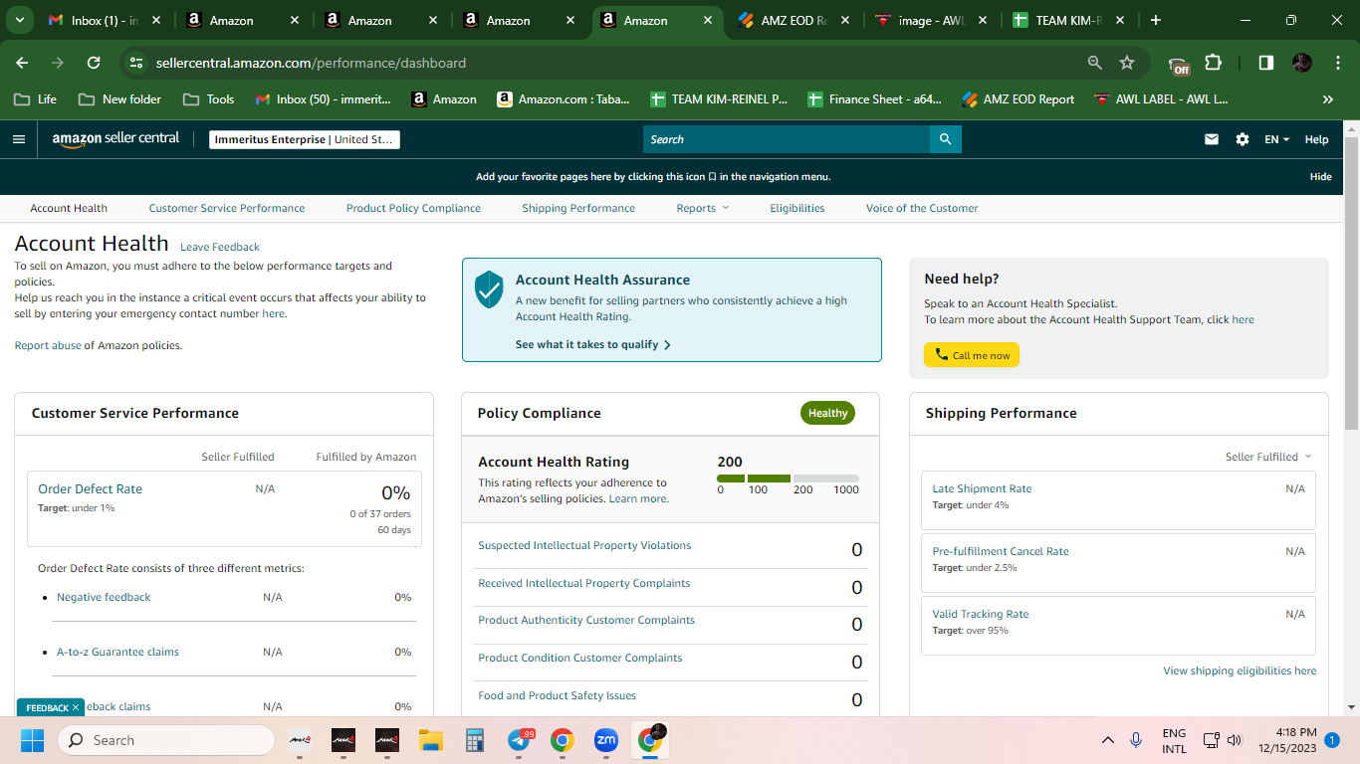The width and height of the screenshot is (1360, 764).
Task: Open the Life bookmarks folder
Action: (x=35, y=99)
